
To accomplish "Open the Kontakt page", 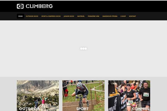I will click(132, 16).
